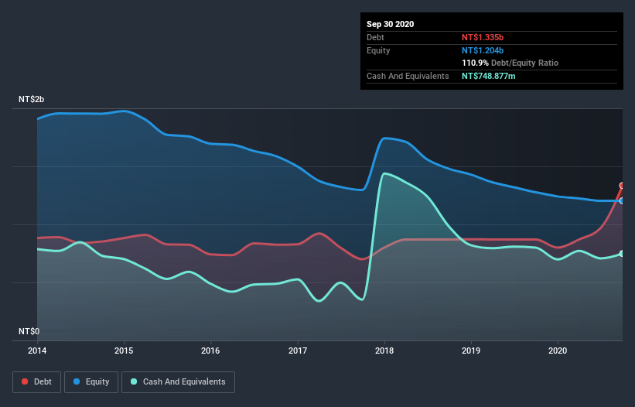Image resolution: width=635 pixels, height=407 pixels.
Task: Click the teal Cash endpoint marker
Action: (x=622, y=254)
